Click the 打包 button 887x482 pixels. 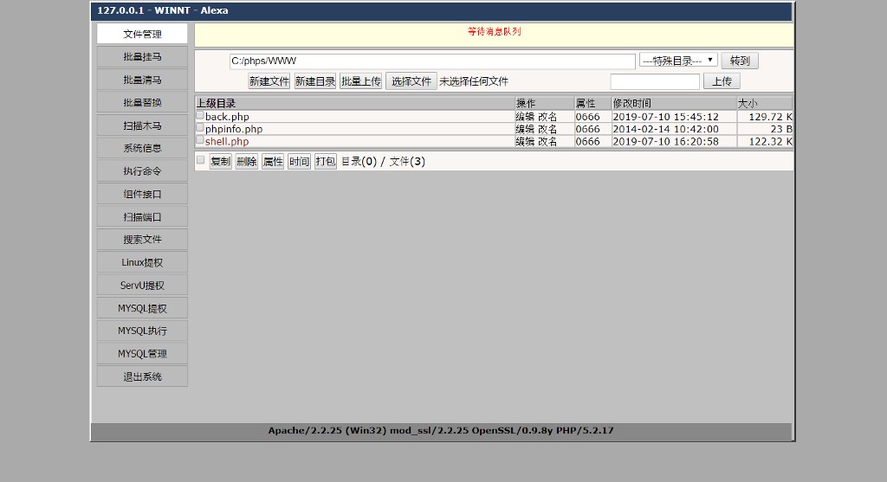click(x=325, y=161)
